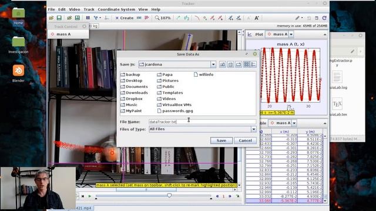Click the red path curve icon
The width and height of the screenshot is (376, 211).
click(197, 18)
